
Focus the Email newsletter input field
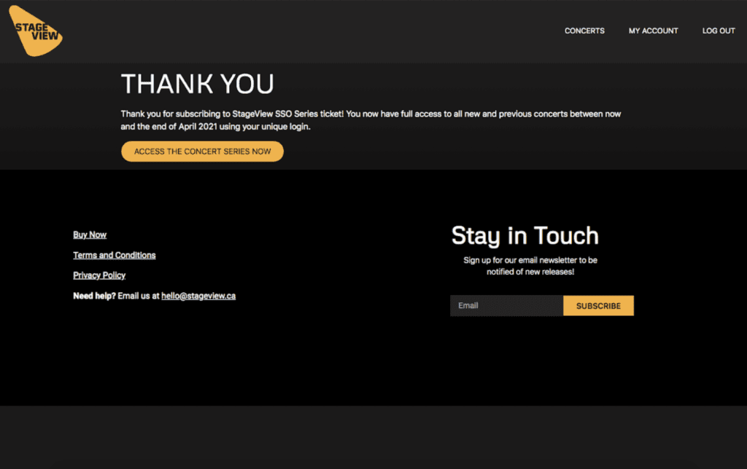506,305
